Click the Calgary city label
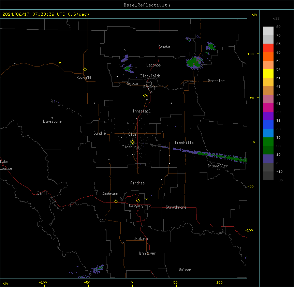 (x=136, y=206)
